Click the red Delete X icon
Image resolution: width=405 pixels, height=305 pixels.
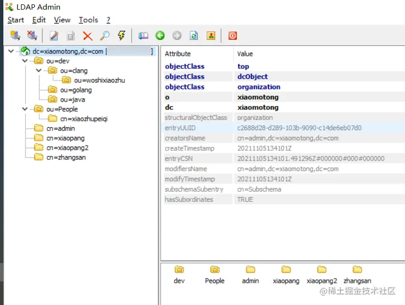87,36
